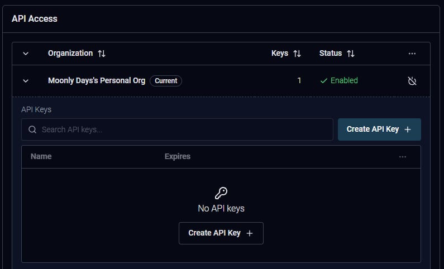Disable API access for Personal Org icon
Screen dimensions: 444x269
[x=412, y=81]
